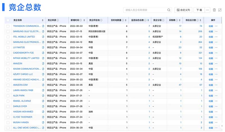Click the 自定义列 button
The image size is (225, 132).
tap(183, 10)
